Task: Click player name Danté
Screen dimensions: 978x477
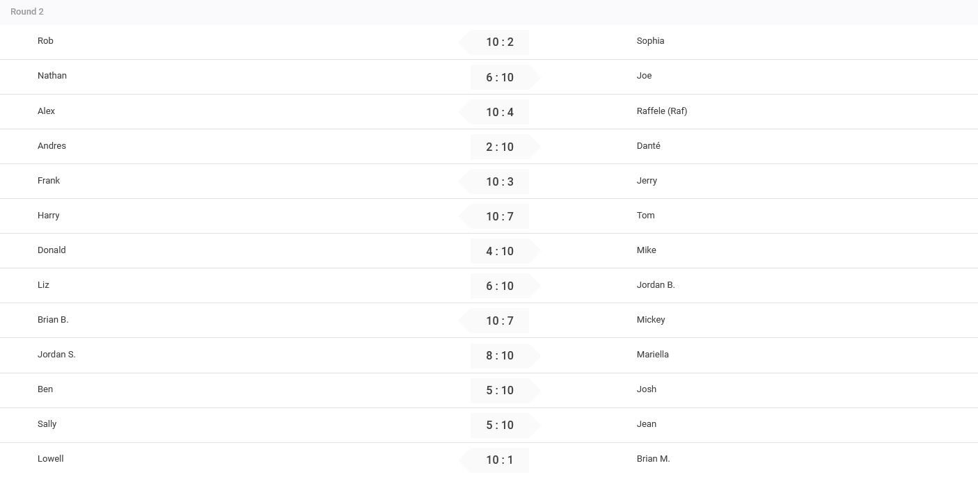Action: (649, 146)
